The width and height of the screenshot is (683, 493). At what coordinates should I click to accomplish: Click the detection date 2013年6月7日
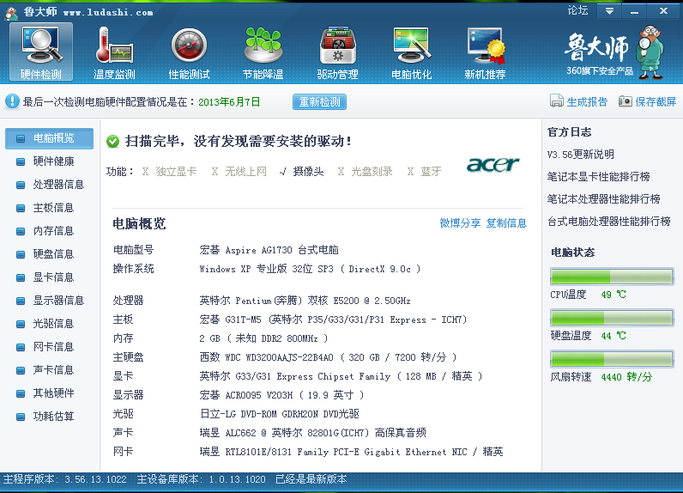coord(229,102)
